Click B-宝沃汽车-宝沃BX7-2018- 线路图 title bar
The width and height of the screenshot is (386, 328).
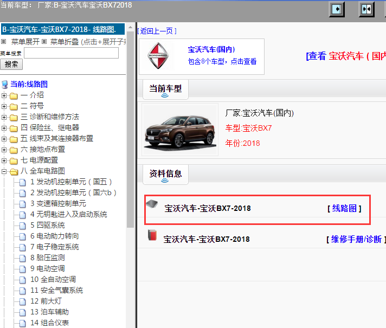[x=63, y=29]
